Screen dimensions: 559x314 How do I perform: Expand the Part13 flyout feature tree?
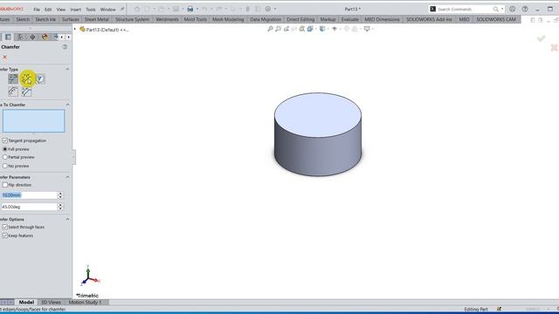pyautogui.click(x=75, y=29)
